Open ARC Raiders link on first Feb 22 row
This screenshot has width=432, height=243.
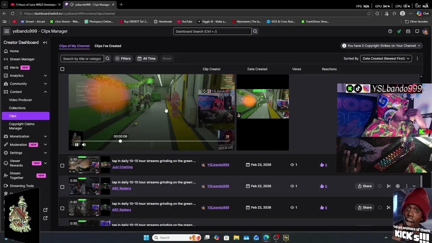coord(122,188)
